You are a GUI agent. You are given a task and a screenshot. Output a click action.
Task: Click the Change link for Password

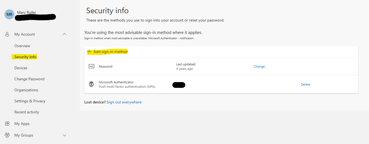pos(259,66)
